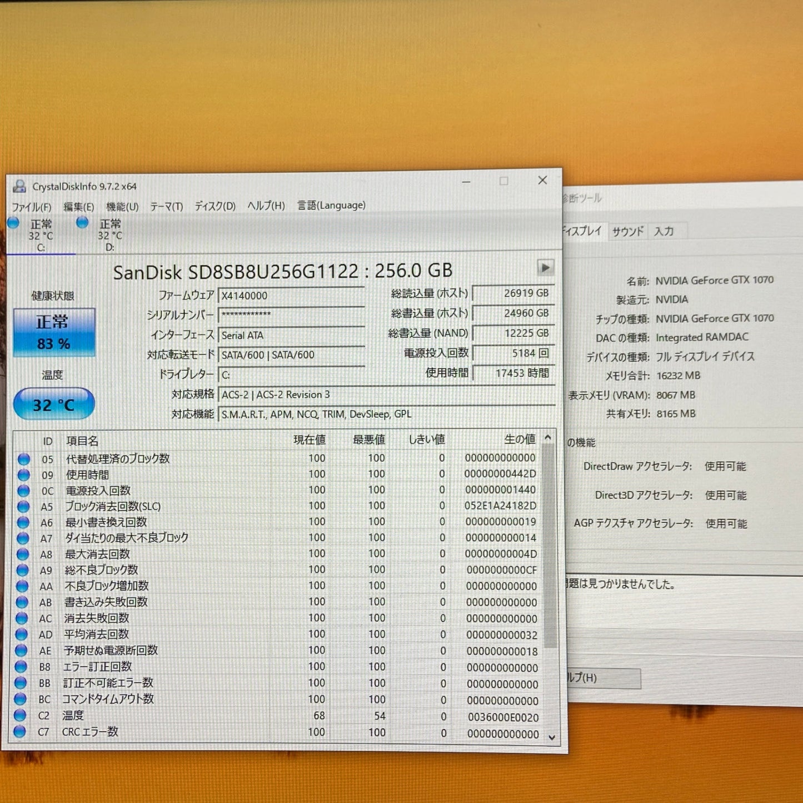This screenshot has height=803, width=803.
Task: Open the 言語(Language) menu
Action: click(331, 205)
